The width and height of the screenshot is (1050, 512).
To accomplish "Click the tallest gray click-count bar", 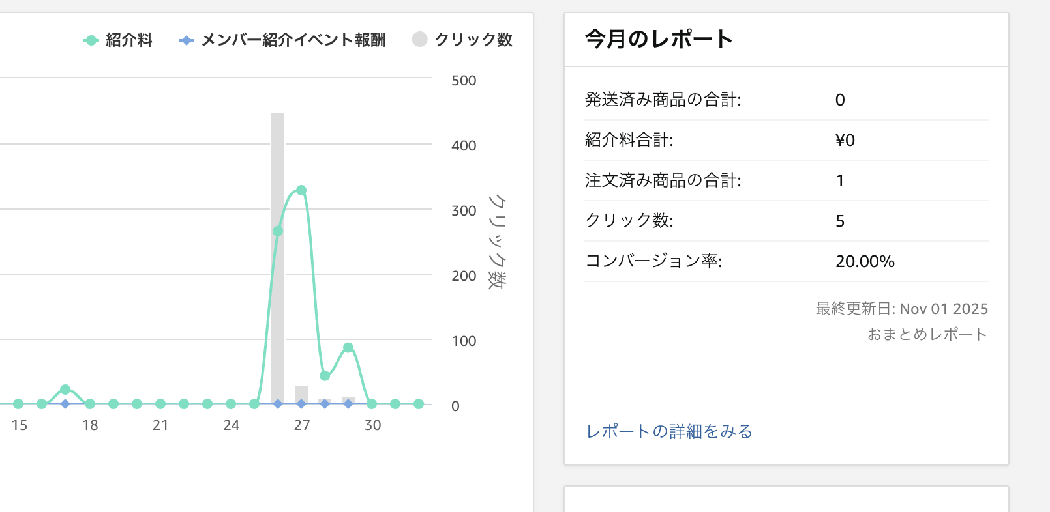I will (278, 259).
